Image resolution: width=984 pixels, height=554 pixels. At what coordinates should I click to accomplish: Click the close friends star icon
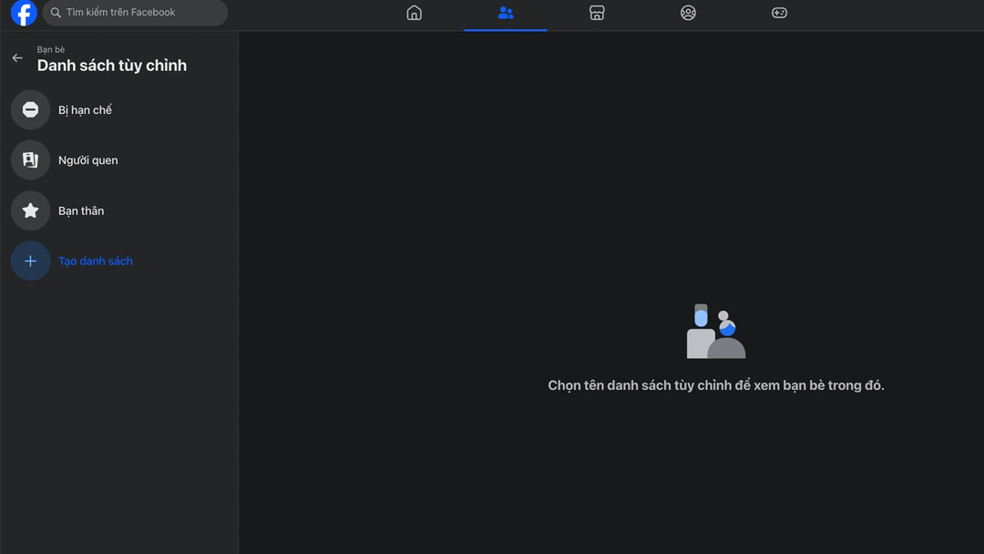[x=30, y=210]
